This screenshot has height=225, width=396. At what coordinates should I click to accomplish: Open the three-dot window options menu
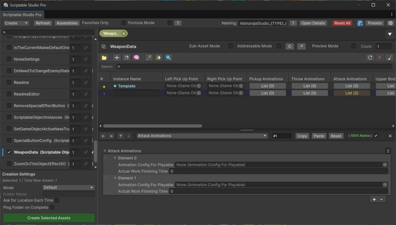(392, 15)
